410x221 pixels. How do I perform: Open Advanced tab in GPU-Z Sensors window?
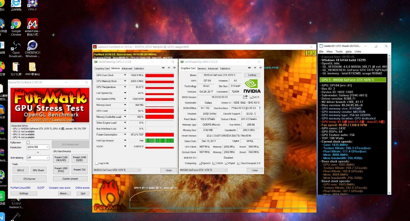tap(127, 69)
